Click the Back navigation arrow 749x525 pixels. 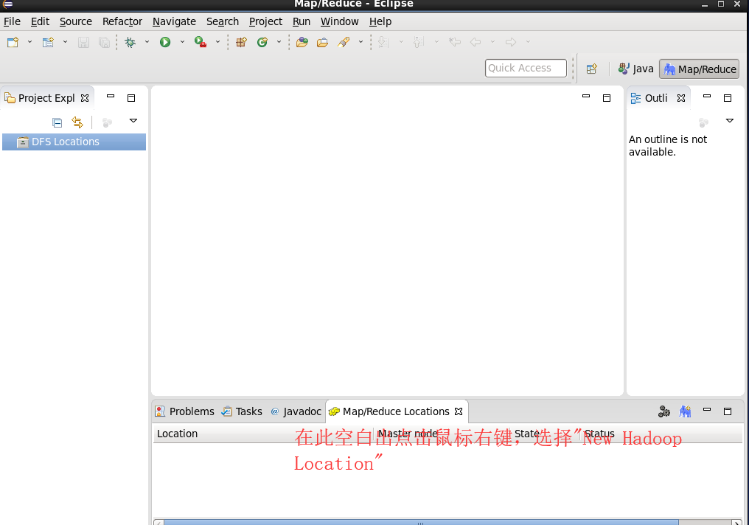click(x=475, y=42)
